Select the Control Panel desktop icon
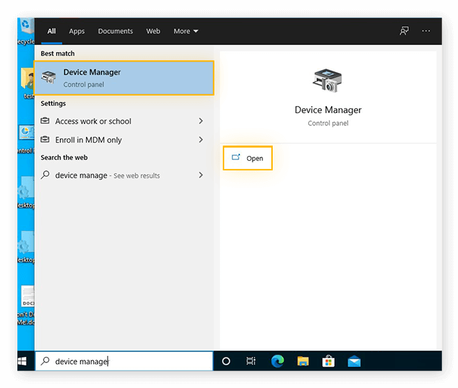The image size is (458, 388). (x=26, y=139)
